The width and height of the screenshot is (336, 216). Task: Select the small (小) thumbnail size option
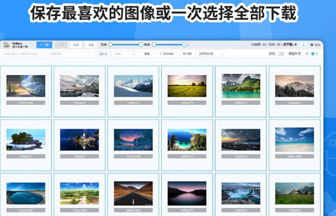307,54
